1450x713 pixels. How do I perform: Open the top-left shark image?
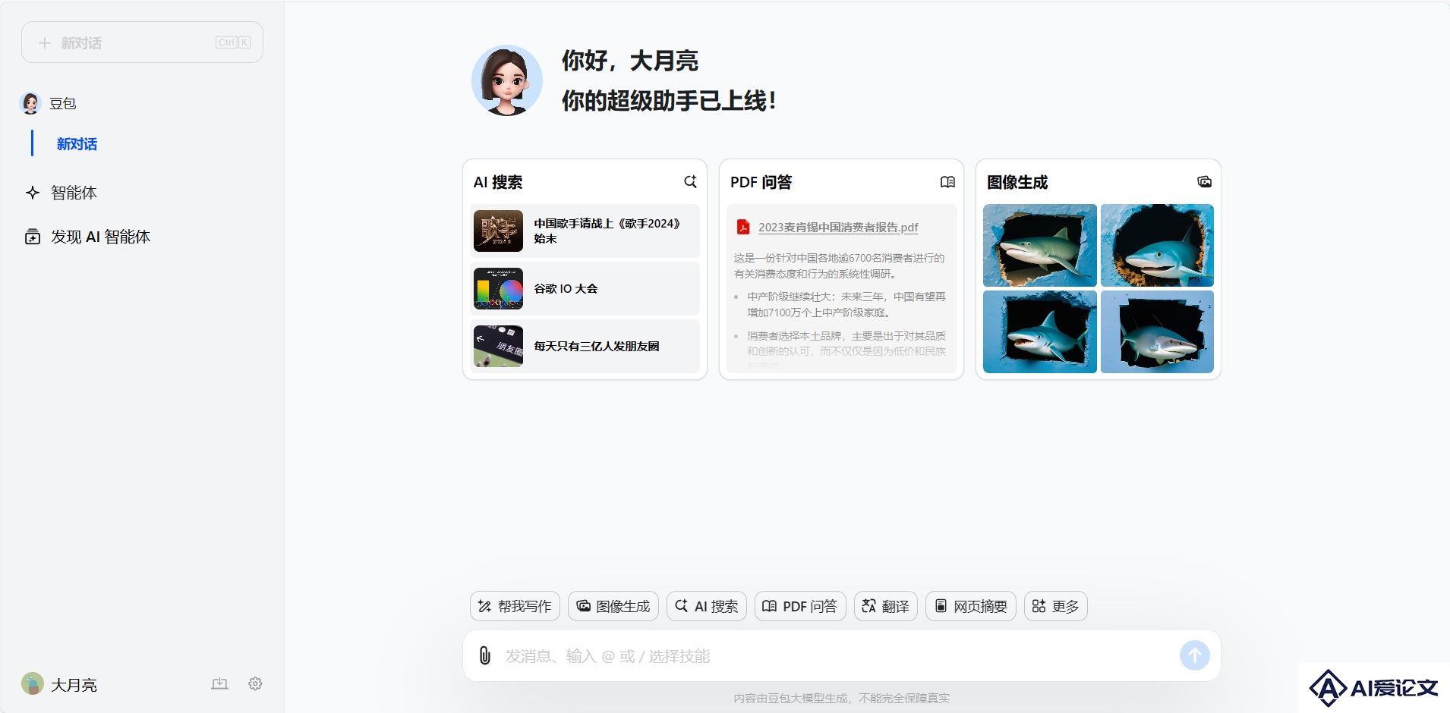[x=1039, y=245]
